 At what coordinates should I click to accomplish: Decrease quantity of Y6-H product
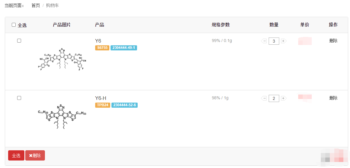click(264, 98)
